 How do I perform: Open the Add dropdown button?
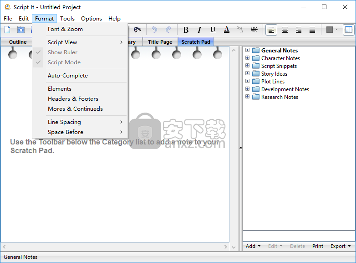[253, 246]
